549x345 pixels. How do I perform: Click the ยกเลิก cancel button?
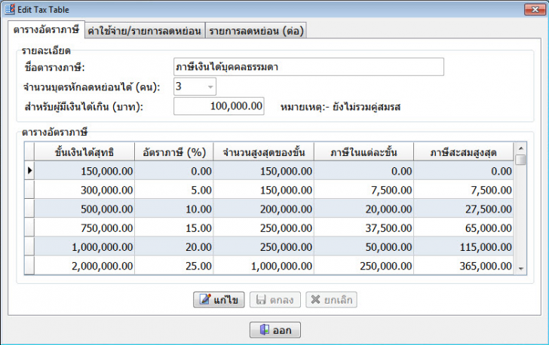click(x=331, y=300)
